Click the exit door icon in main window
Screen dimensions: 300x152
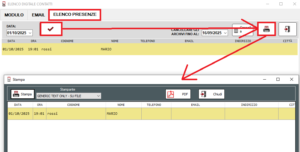tap(287, 29)
